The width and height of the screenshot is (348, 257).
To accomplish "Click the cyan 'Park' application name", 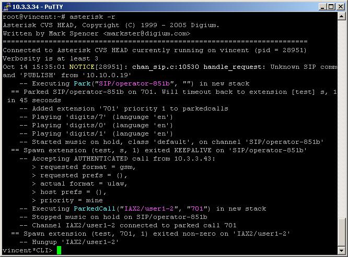I will click(82, 83).
